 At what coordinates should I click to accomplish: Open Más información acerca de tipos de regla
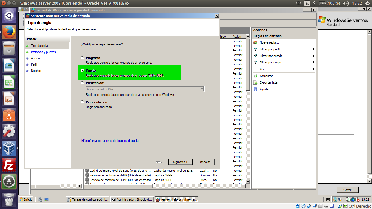pyautogui.click(x=110, y=141)
